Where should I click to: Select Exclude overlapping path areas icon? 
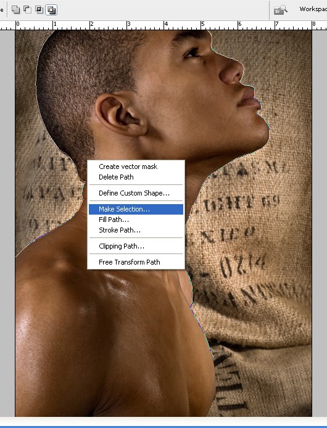[x=51, y=10]
